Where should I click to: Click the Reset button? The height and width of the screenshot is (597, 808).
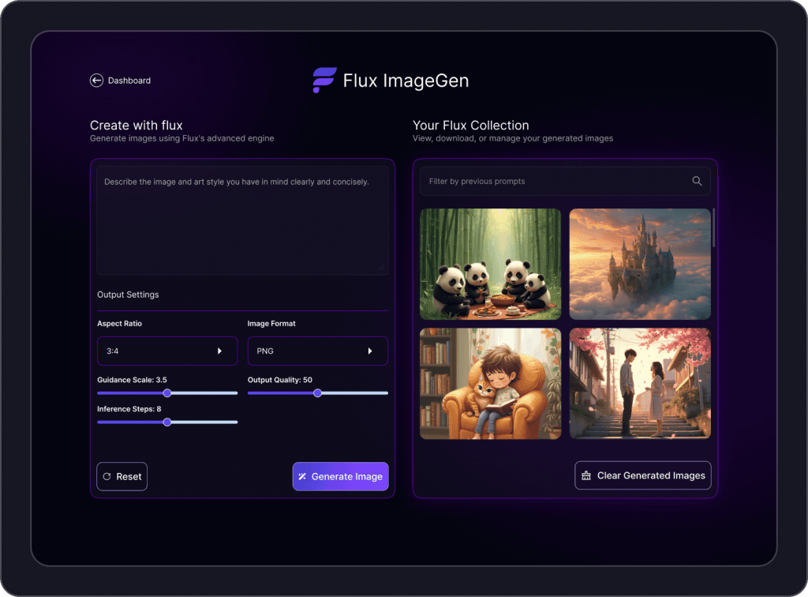pos(122,476)
